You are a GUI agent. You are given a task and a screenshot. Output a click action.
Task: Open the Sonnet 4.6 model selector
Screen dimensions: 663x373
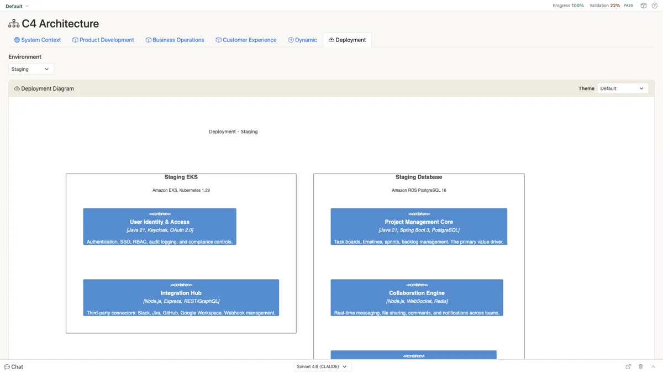pyautogui.click(x=323, y=367)
